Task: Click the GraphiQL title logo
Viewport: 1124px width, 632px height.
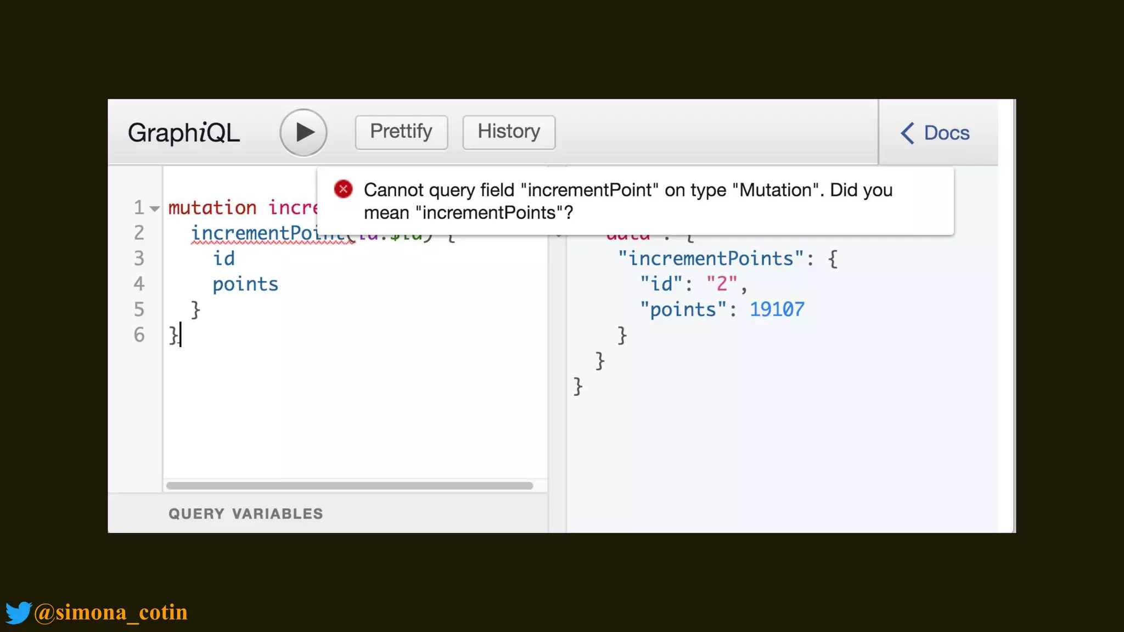Action: point(183,133)
